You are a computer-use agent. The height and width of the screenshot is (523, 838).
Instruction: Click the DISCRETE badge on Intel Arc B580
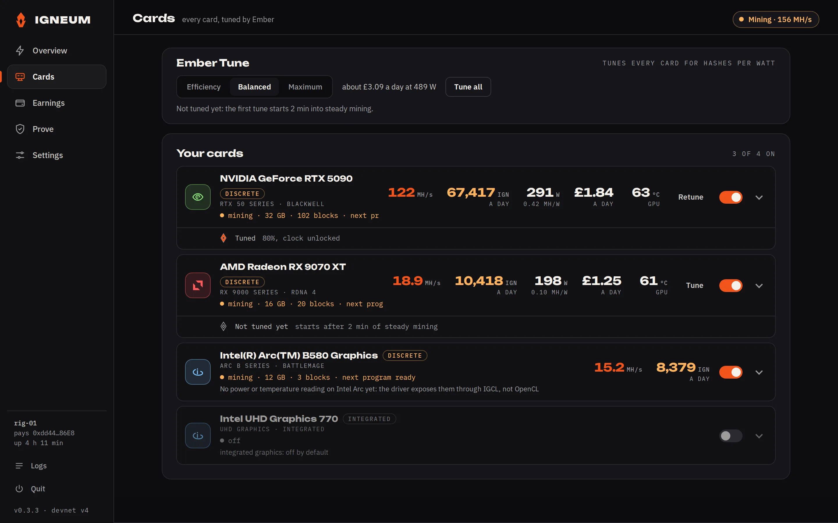pos(405,356)
